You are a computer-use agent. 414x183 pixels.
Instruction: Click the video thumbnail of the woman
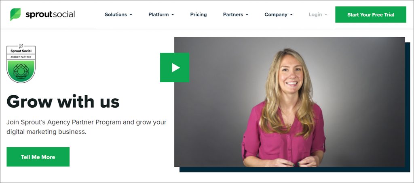289,102
